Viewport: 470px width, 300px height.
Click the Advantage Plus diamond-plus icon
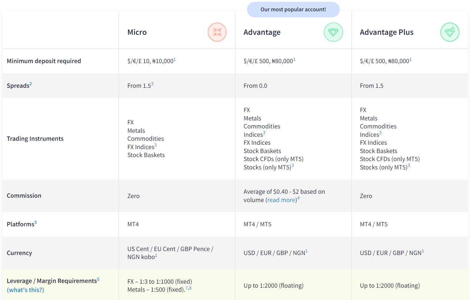pos(450,32)
